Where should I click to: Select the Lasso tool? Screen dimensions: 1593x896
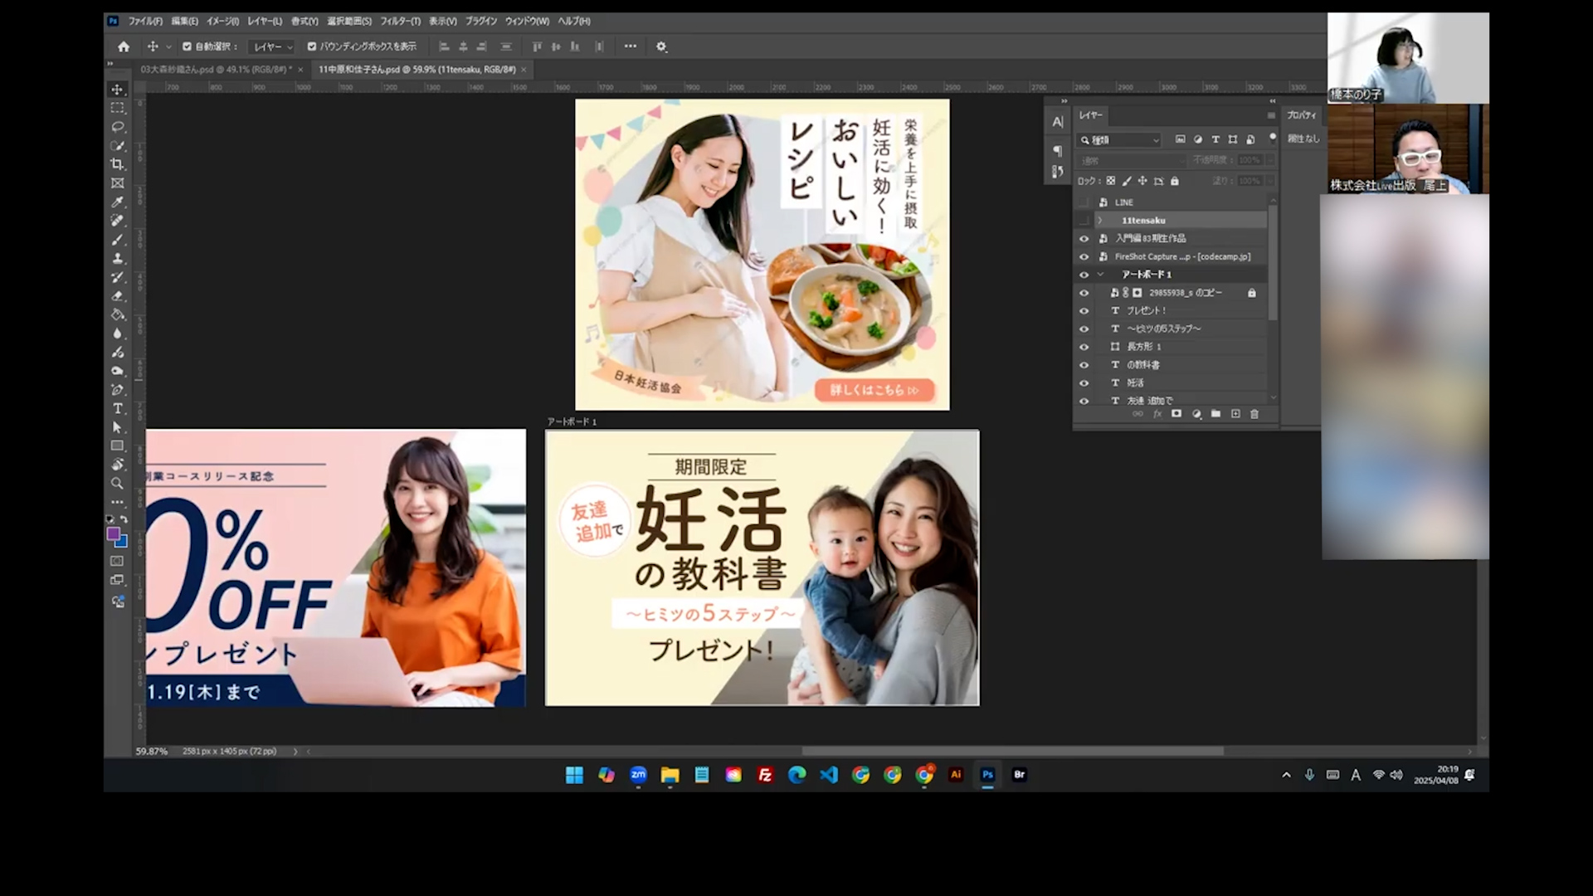click(117, 126)
